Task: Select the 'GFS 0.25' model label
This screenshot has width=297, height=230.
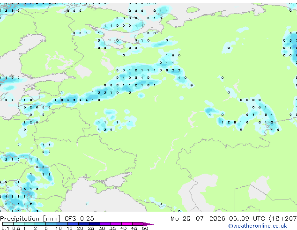Action: point(79,219)
